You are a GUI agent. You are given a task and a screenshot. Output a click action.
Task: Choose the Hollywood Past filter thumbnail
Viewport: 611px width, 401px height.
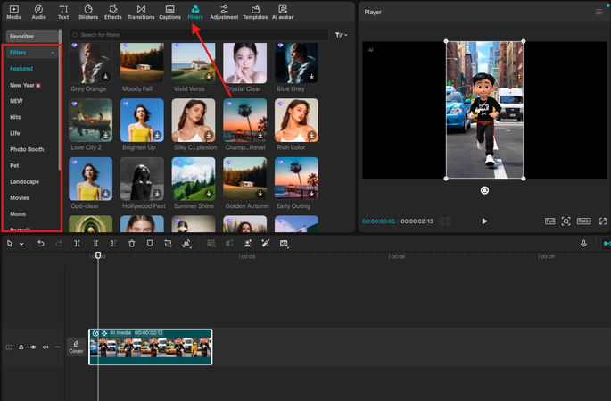142,179
